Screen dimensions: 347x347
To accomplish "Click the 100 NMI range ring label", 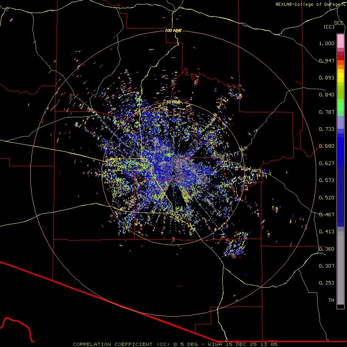I will tap(173, 30).
